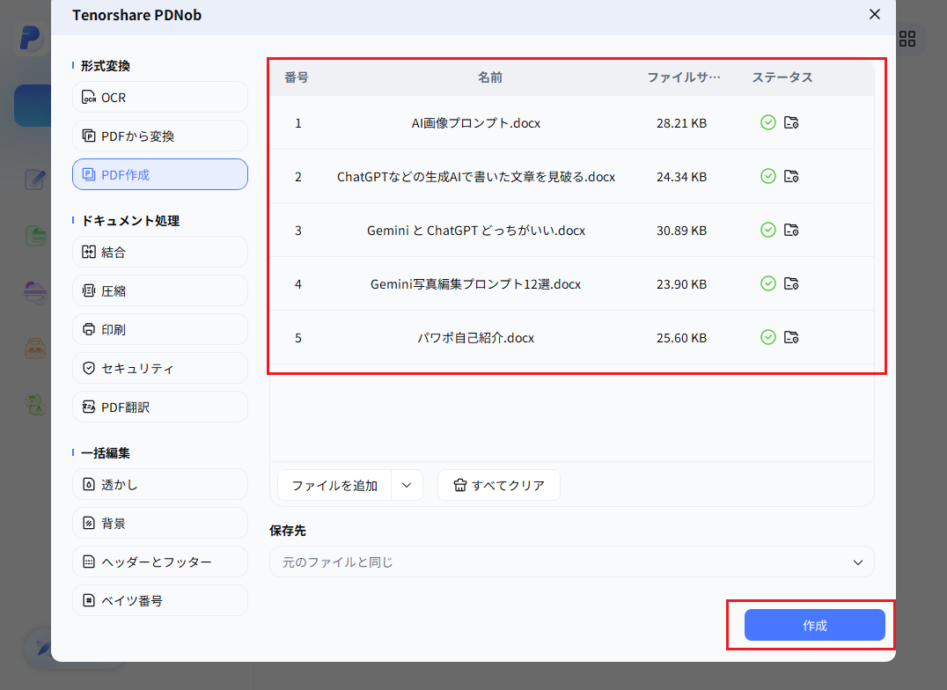Open the セキュリティ tool
Viewport: 947px width, 690px height.
[159, 368]
